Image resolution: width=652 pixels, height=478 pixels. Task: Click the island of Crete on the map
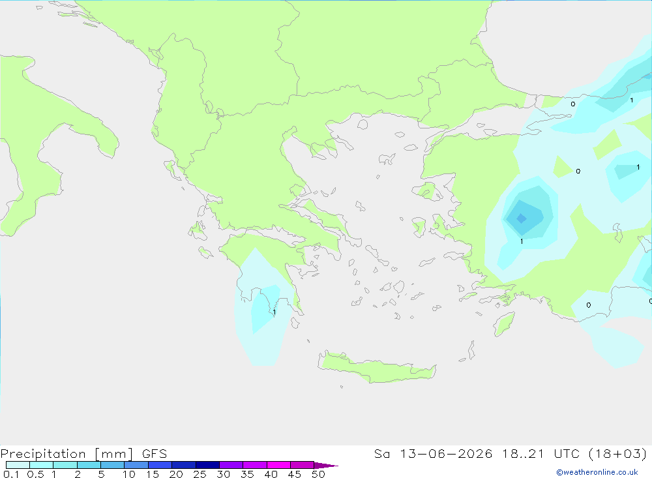[376, 368]
